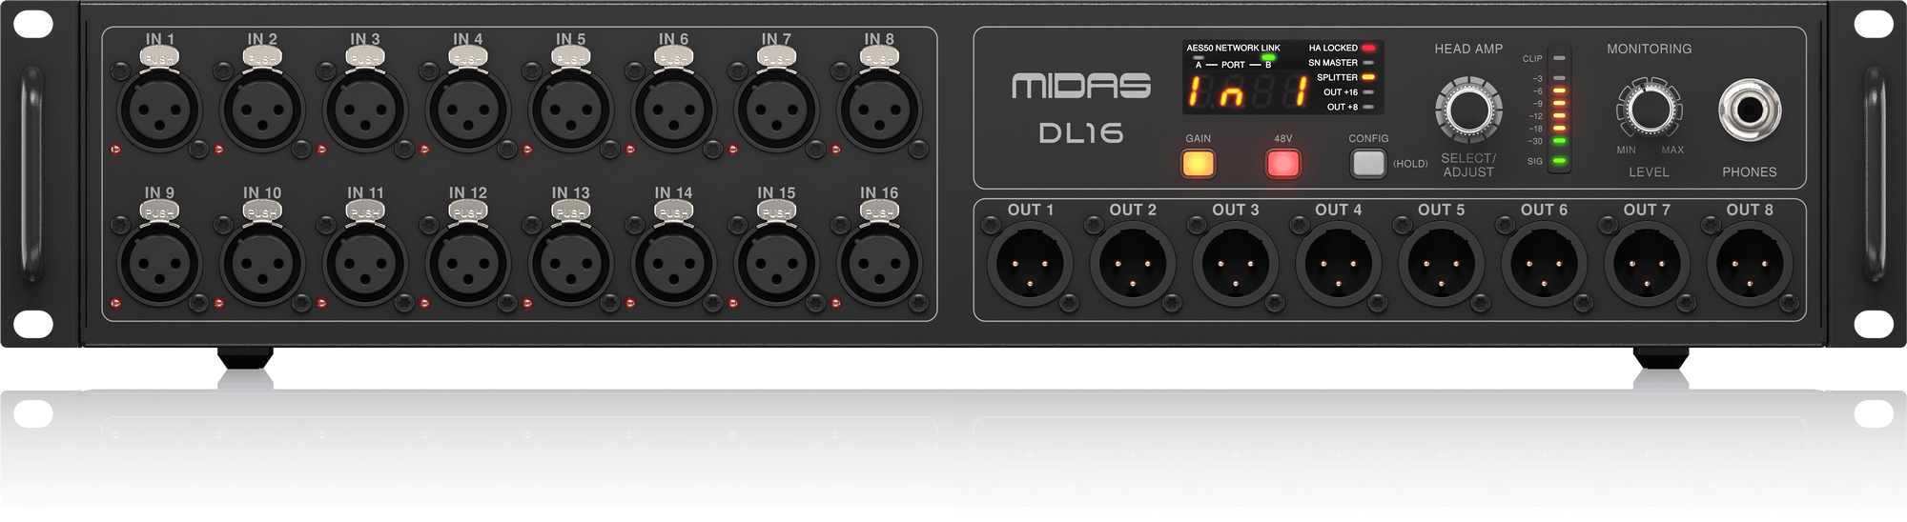This screenshot has width=1907, height=522.
Task: Click the IN 1 XLR input jack
Action: (160, 108)
